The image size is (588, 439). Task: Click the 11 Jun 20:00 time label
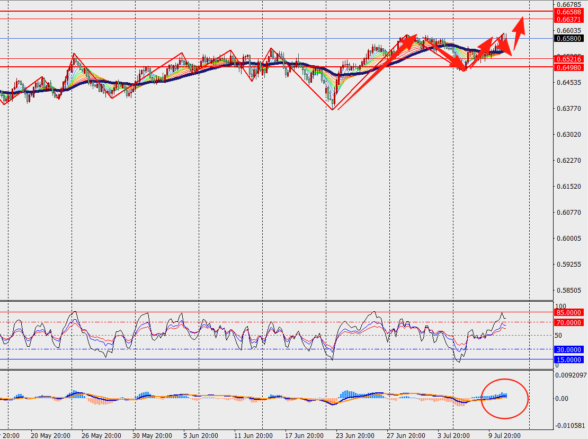[x=254, y=436]
